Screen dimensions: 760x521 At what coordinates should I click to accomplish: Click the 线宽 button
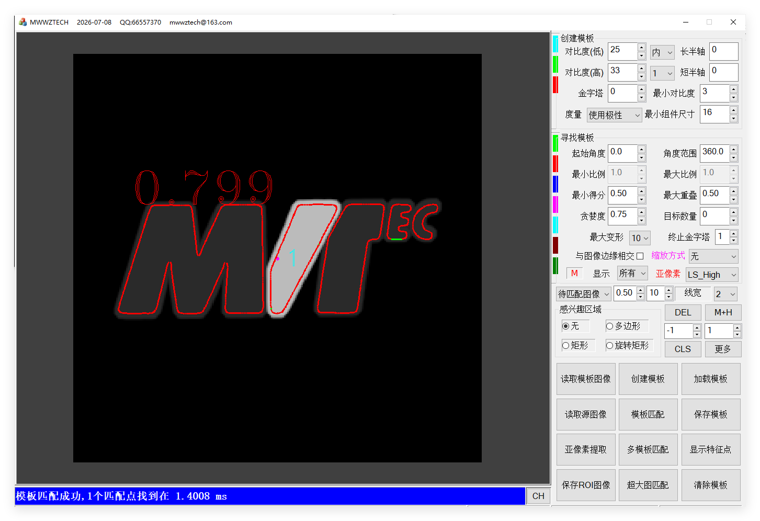pos(693,293)
